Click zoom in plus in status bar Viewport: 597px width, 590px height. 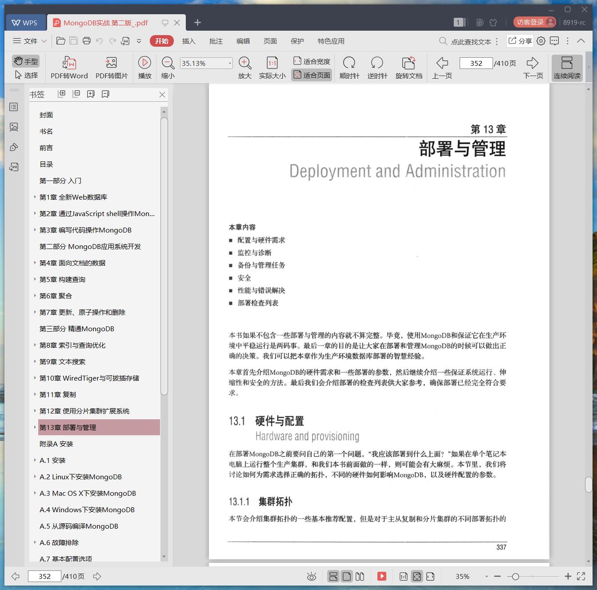568,576
